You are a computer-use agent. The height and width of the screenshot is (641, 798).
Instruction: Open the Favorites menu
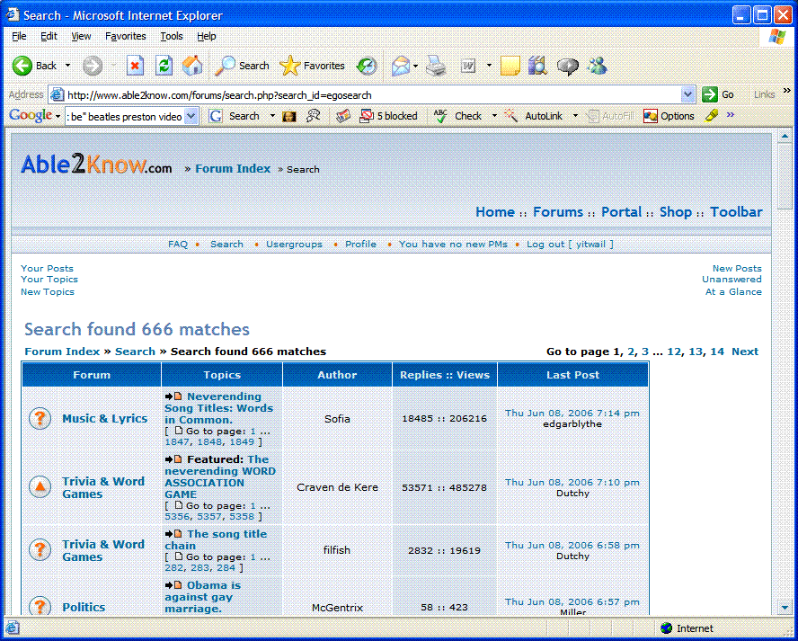pyautogui.click(x=125, y=36)
